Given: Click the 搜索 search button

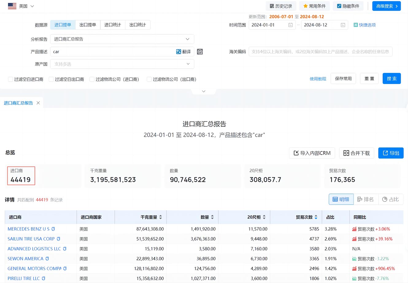Looking at the screenshot, I should point(392,78).
